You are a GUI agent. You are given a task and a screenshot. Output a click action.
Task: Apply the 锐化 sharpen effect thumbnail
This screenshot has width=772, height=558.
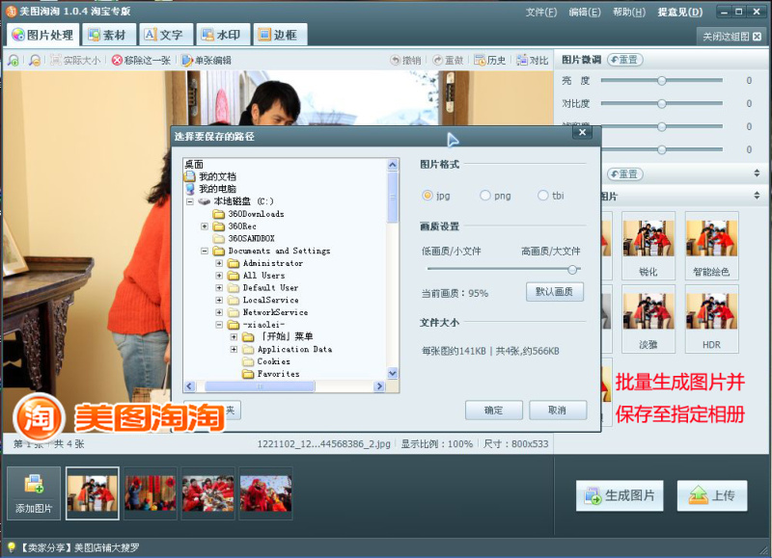click(648, 246)
